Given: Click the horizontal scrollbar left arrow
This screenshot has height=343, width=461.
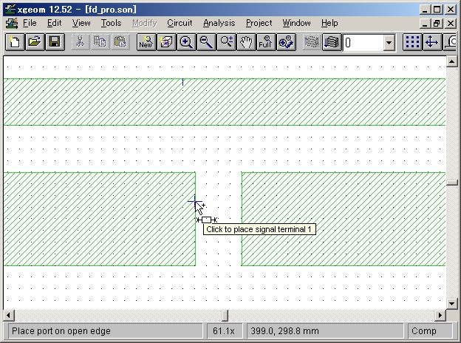Looking at the screenshot, I should (9, 316).
